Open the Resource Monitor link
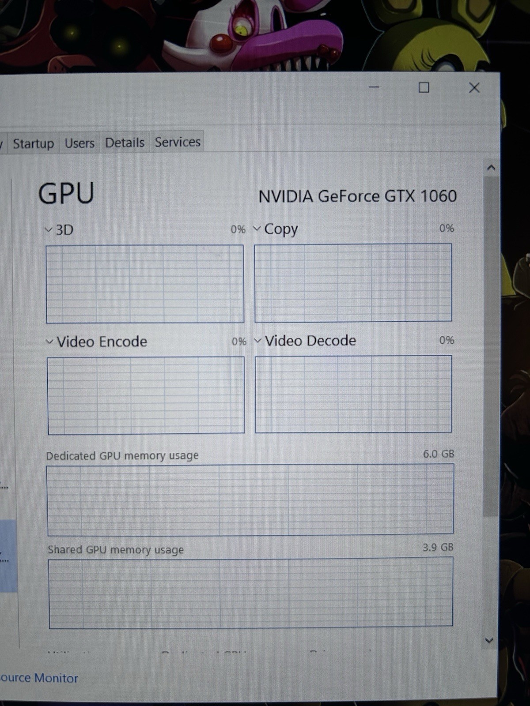 (x=39, y=678)
